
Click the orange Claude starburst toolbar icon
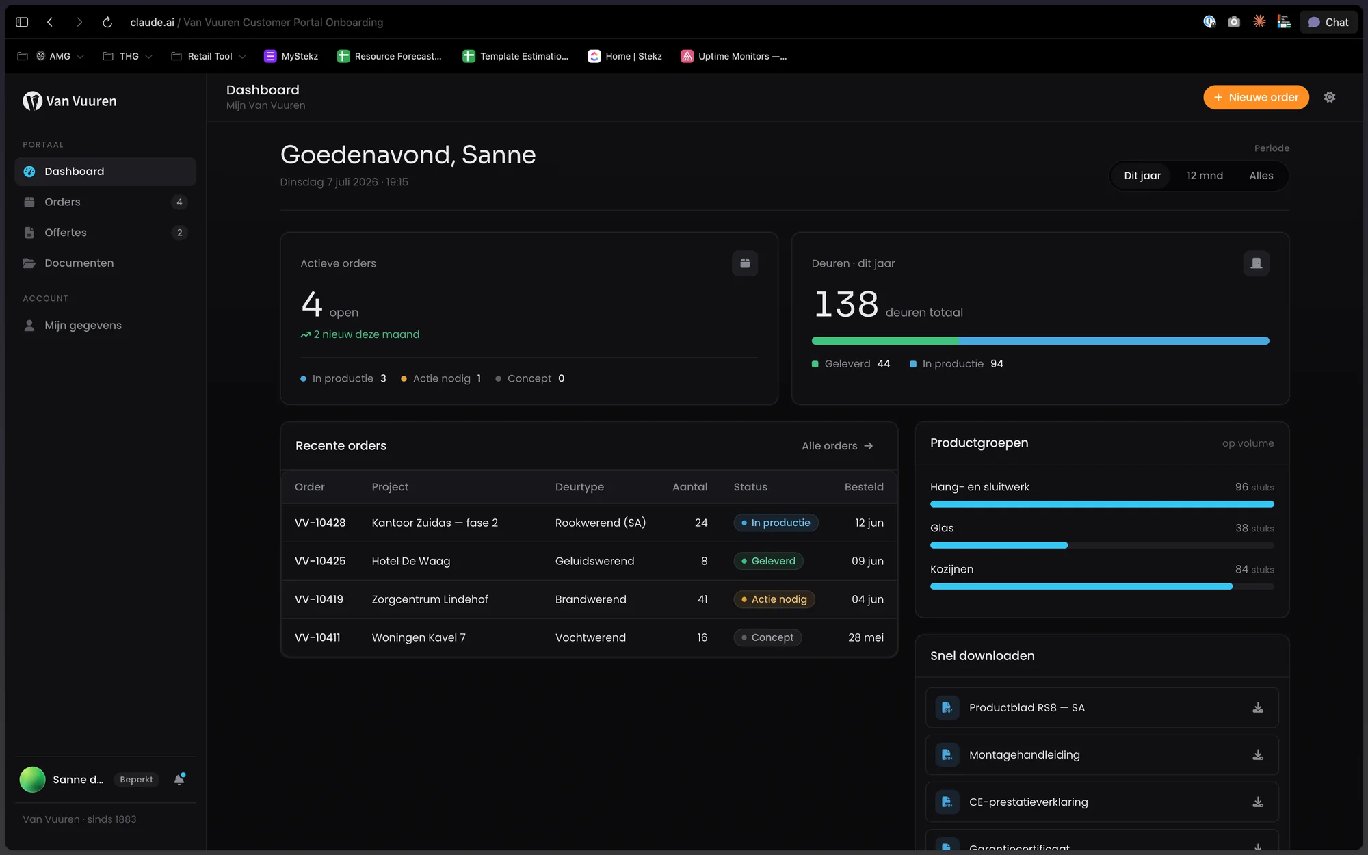[1259, 22]
